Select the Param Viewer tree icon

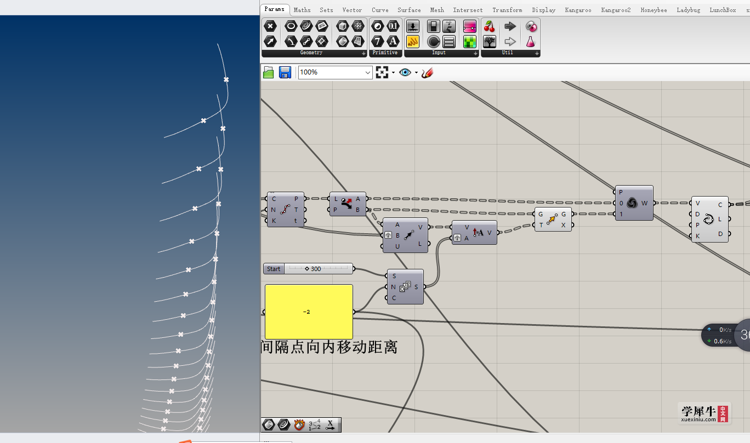click(490, 41)
